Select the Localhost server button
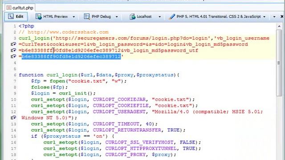The image size is (285, 160). pos(141,16)
